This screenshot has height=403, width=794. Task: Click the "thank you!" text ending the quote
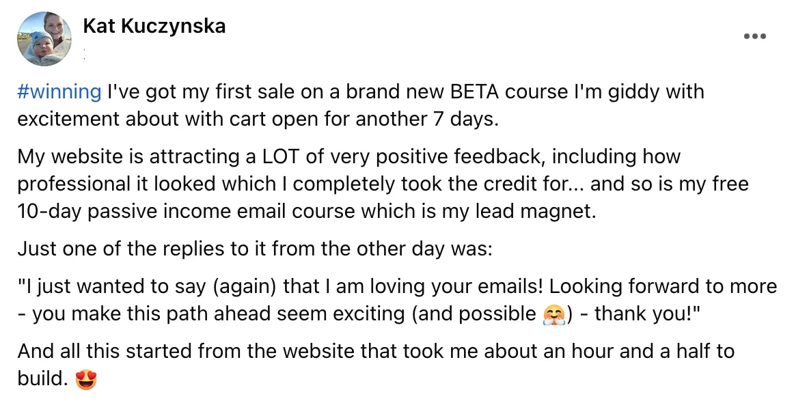(646, 314)
